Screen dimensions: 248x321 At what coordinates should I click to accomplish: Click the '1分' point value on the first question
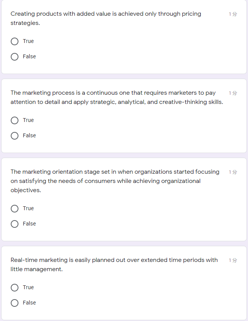tap(232, 13)
